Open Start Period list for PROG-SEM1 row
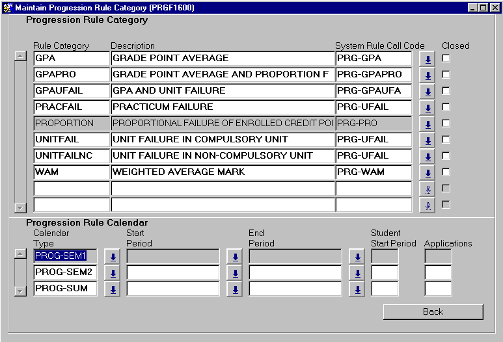 [x=234, y=257]
